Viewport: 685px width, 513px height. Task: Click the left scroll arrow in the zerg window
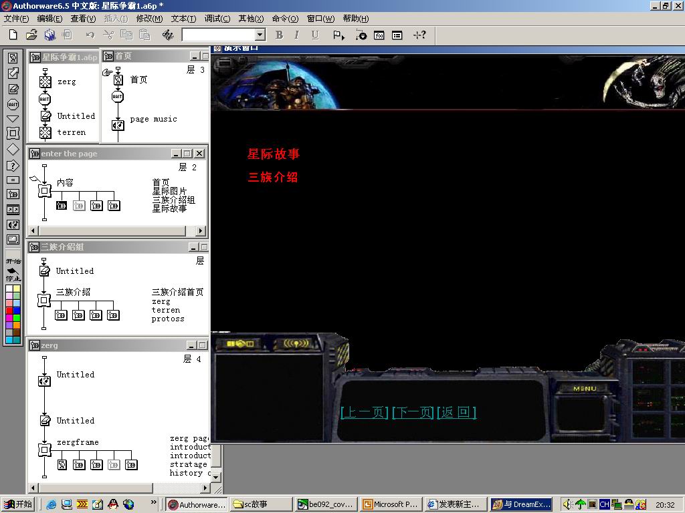pos(33,487)
